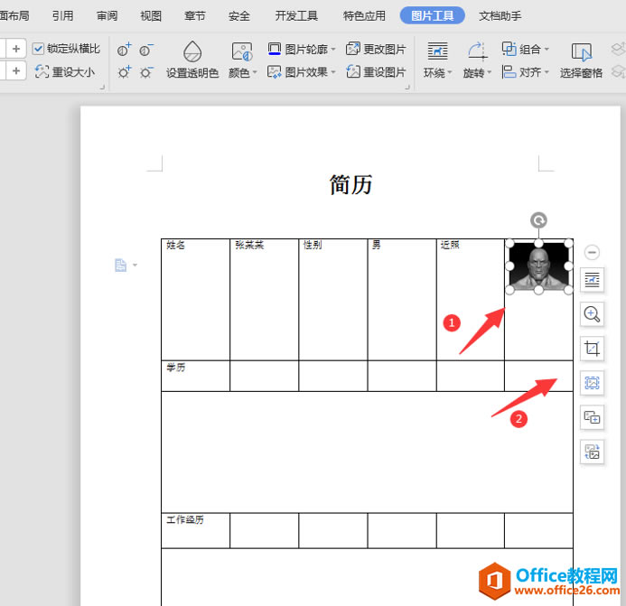Open the 颜色 color dropdown

click(x=242, y=60)
